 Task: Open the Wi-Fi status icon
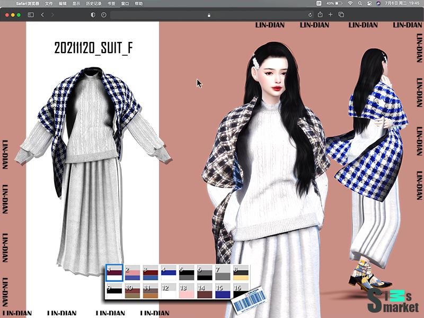coord(350,4)
